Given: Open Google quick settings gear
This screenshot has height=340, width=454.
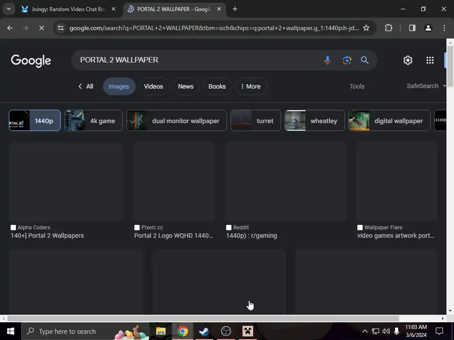Looking at the screenshot, I should pyautogui.click(x=408, y=60).
